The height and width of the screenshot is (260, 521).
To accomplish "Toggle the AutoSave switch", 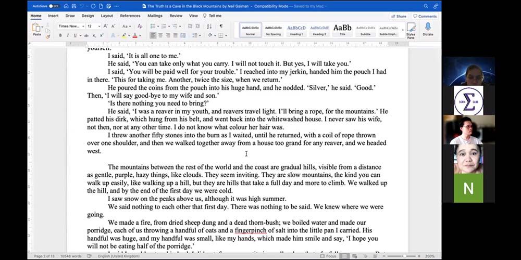I will tap(54, 6).
